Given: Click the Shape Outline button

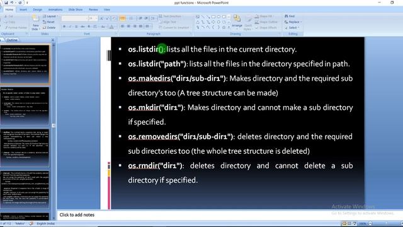Looking at the screenshot, I should coord(266,22).
